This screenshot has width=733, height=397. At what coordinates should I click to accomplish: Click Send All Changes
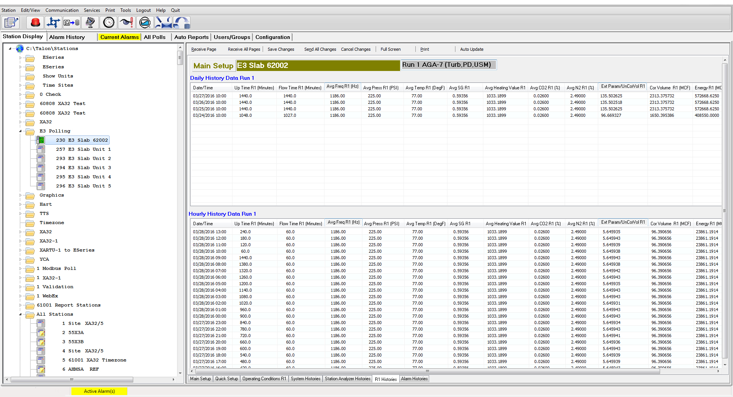(320, 49)
